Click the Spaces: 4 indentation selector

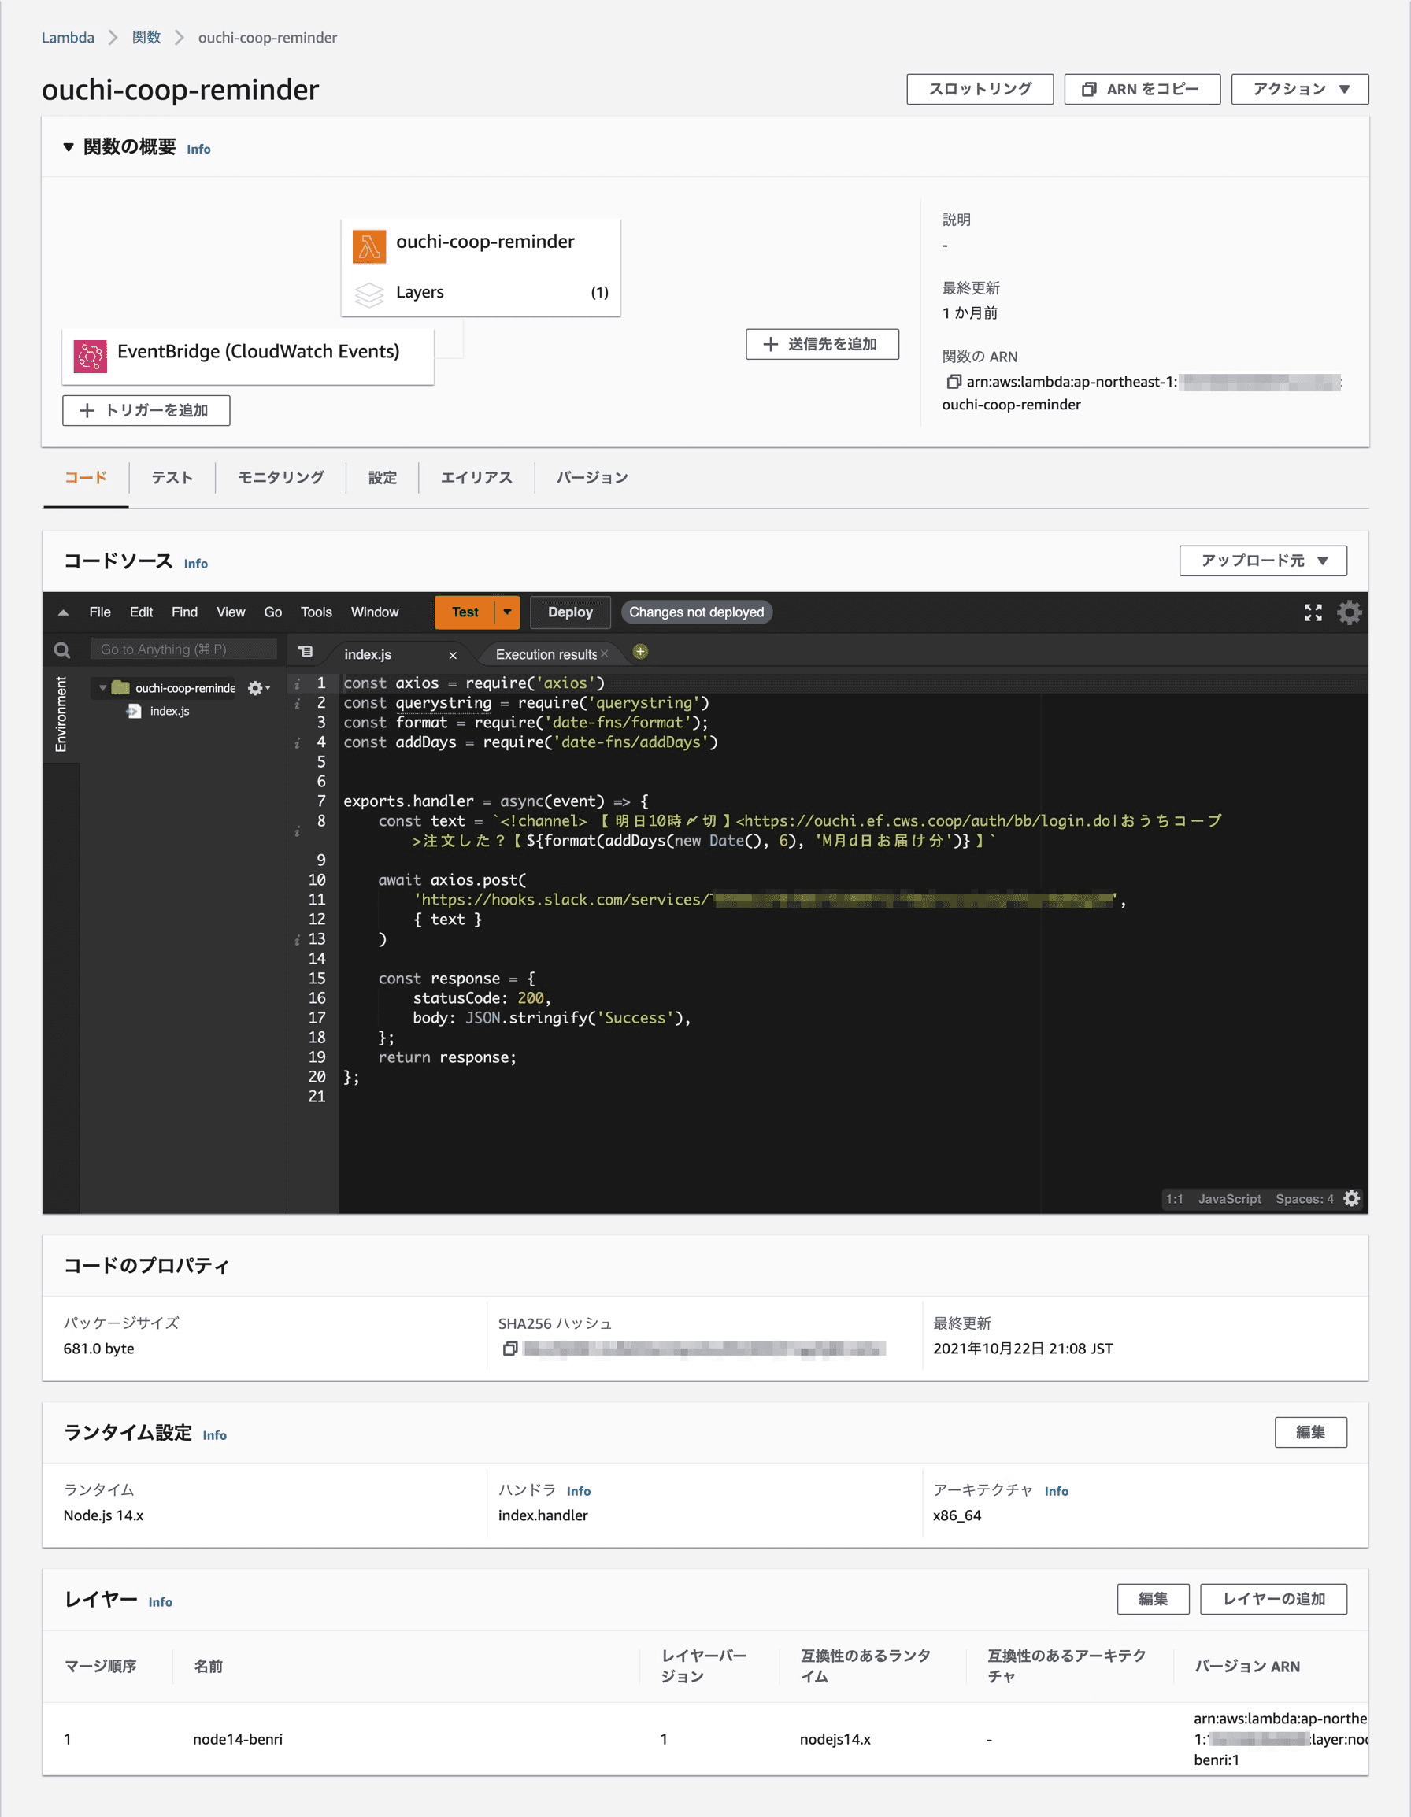coord(1304,1199)
